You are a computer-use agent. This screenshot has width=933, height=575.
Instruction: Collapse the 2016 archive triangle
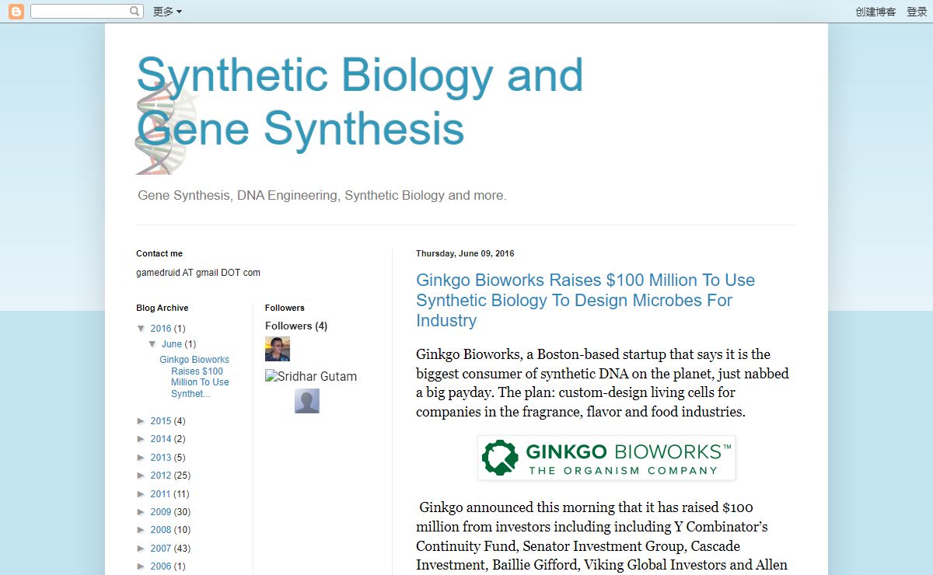pos(142,328)
